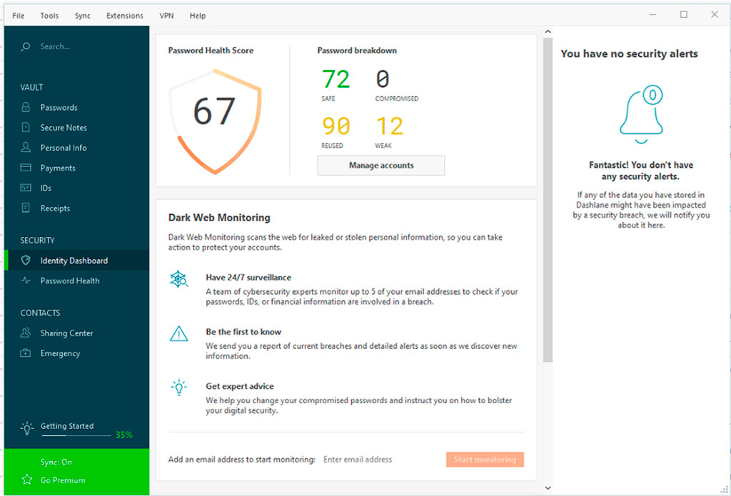
Task: Click the Passwords lock icon
Action: (26, 107)
